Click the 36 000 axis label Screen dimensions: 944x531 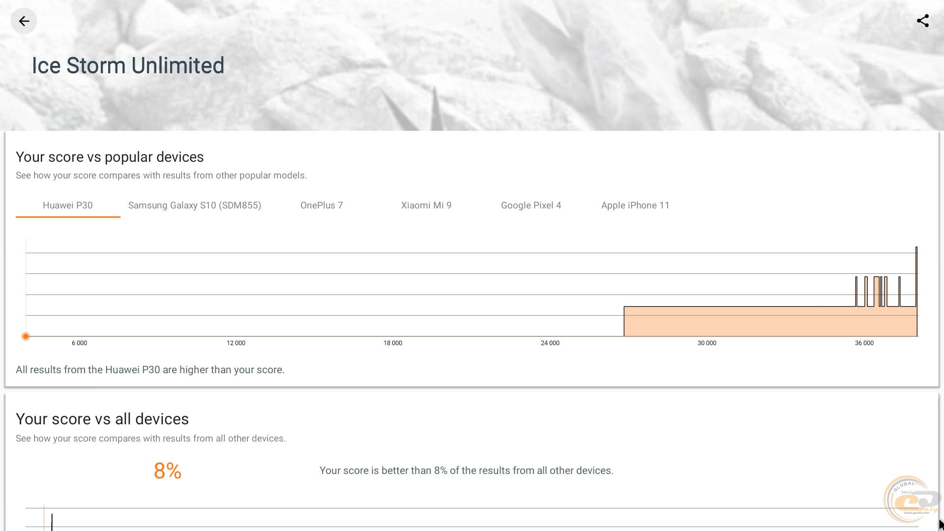click(x=864, y=343)
